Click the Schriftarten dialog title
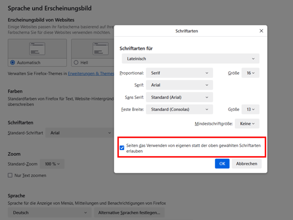This screenshot has height=220, width=293. click(187, 31)
